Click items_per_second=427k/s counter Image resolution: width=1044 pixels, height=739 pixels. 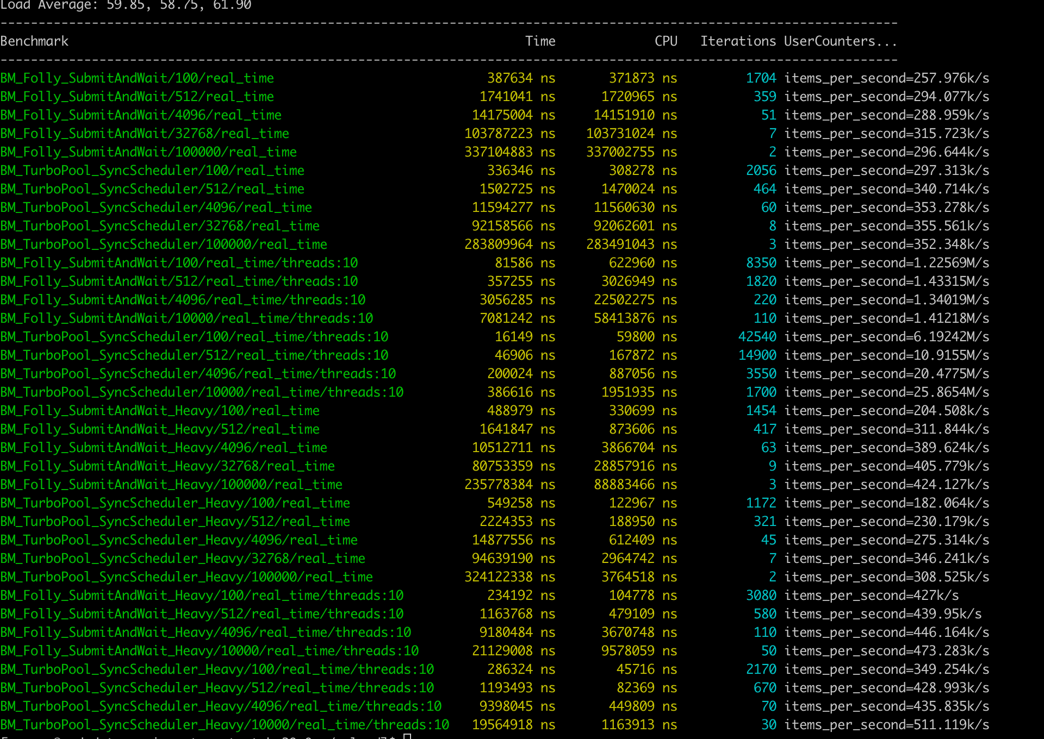coord(872,596)
